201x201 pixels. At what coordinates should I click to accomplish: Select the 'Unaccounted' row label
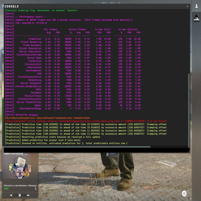(x=34, y=67)
